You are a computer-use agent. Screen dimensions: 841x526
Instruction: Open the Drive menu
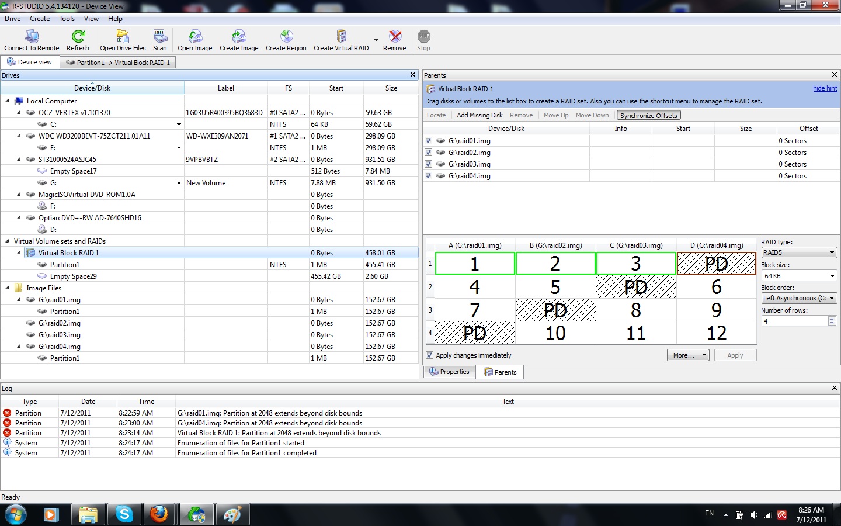(13, 19)
